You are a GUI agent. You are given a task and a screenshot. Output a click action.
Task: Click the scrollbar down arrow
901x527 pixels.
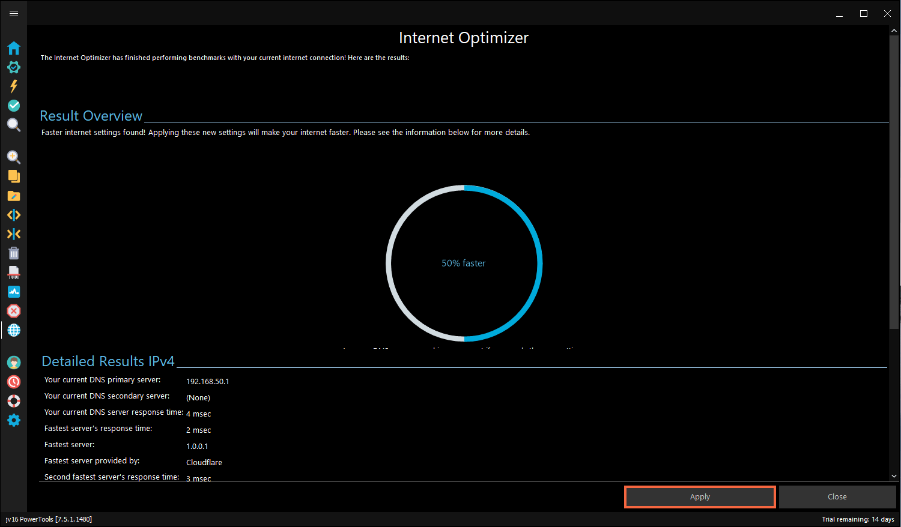click(894, 476)
